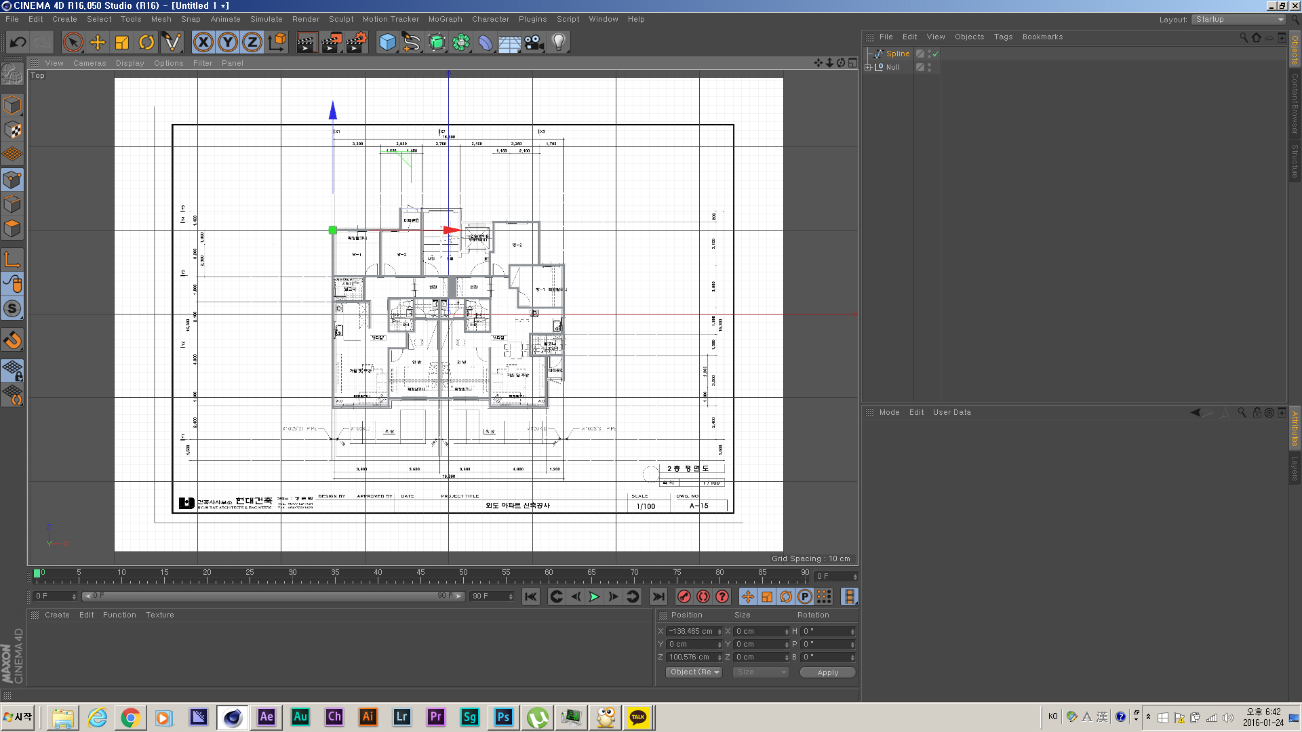Click the User Data menu
1302x732 pixels.
click(x=951, y=412)
